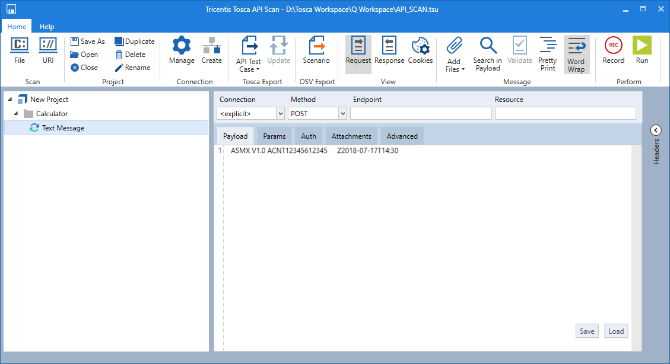
Task: Open the URI scan tool
Action: pyautogui.click(x=48, y=50)
